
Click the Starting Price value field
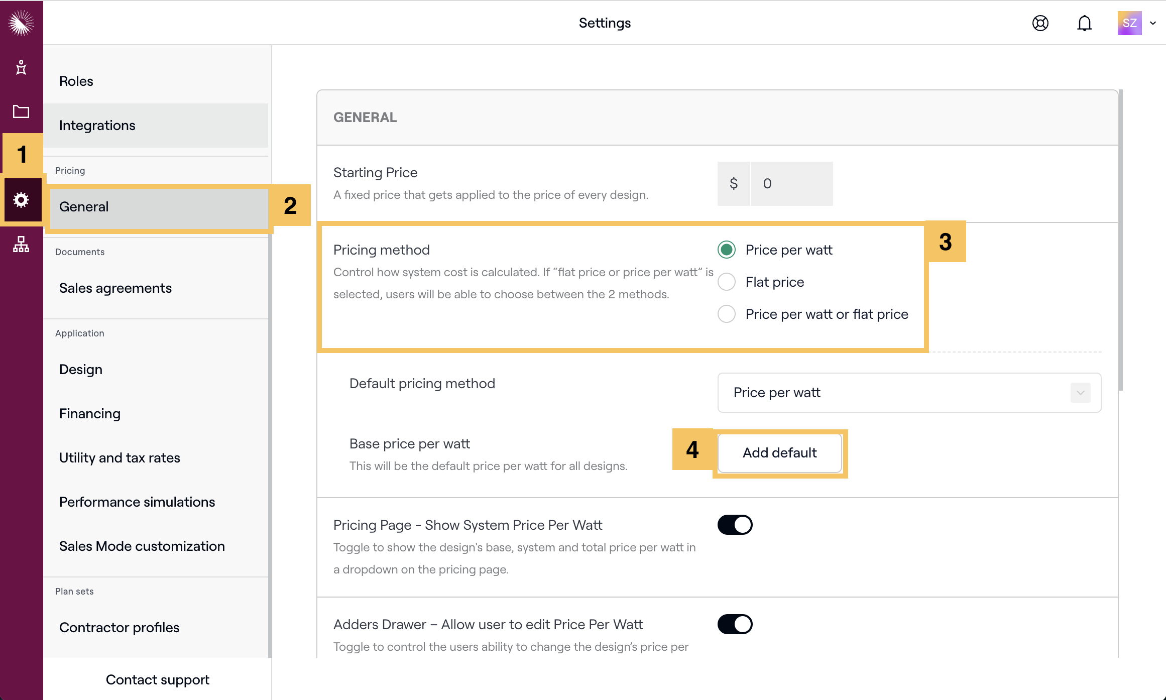[x=791, y=183]
